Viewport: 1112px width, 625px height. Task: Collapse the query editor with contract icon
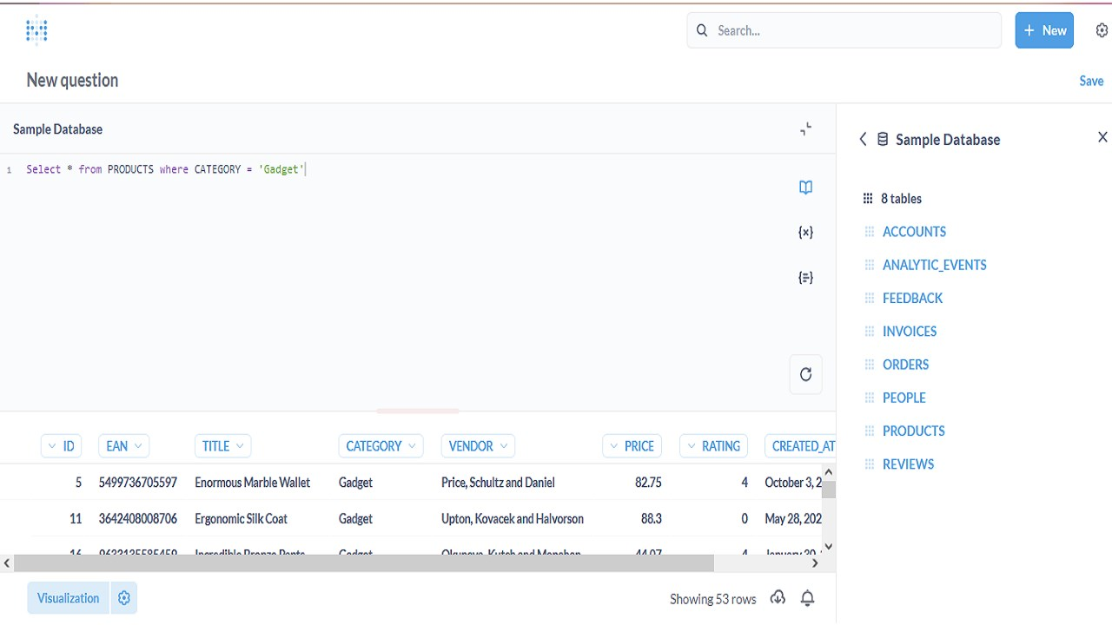pyautogui.click(x=806, y=129)
